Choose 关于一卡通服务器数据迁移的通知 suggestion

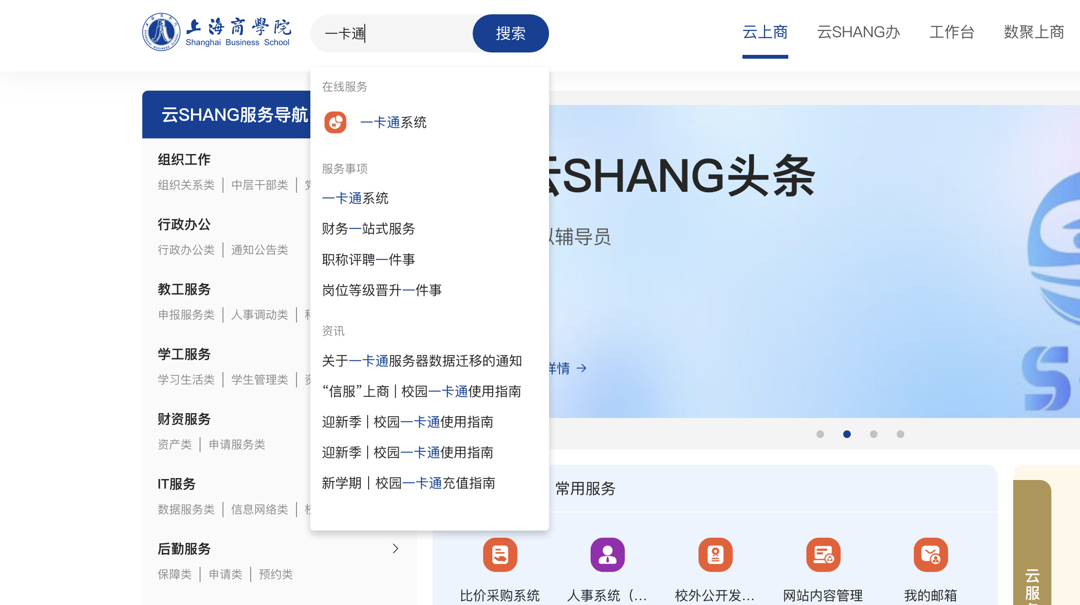[x=422, y=361]
